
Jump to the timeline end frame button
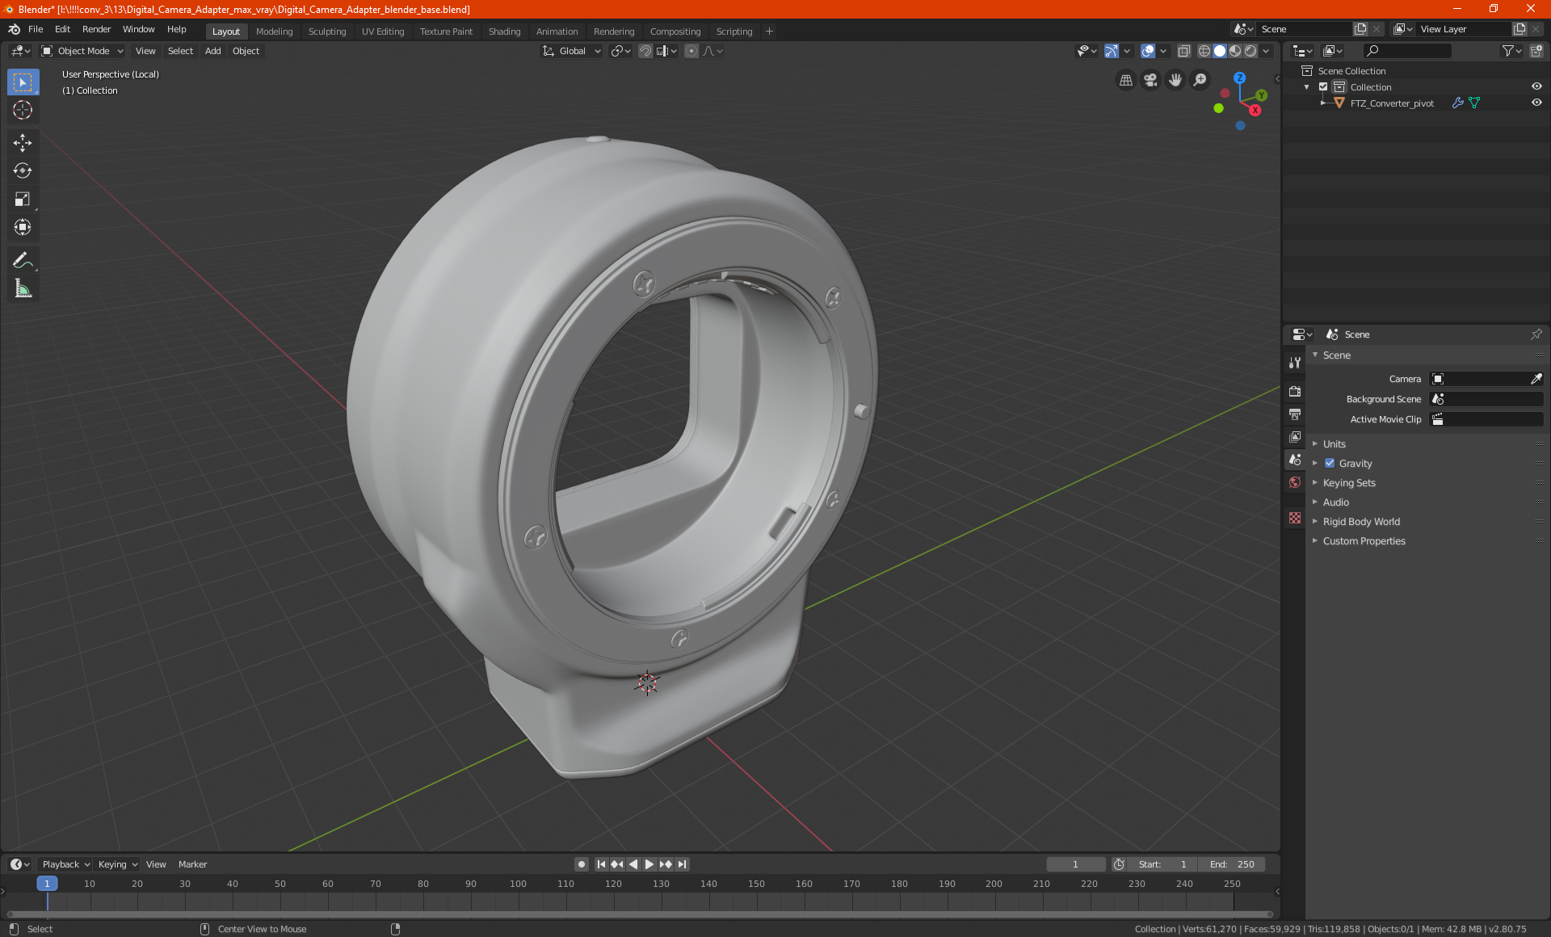tap(683, 864)
